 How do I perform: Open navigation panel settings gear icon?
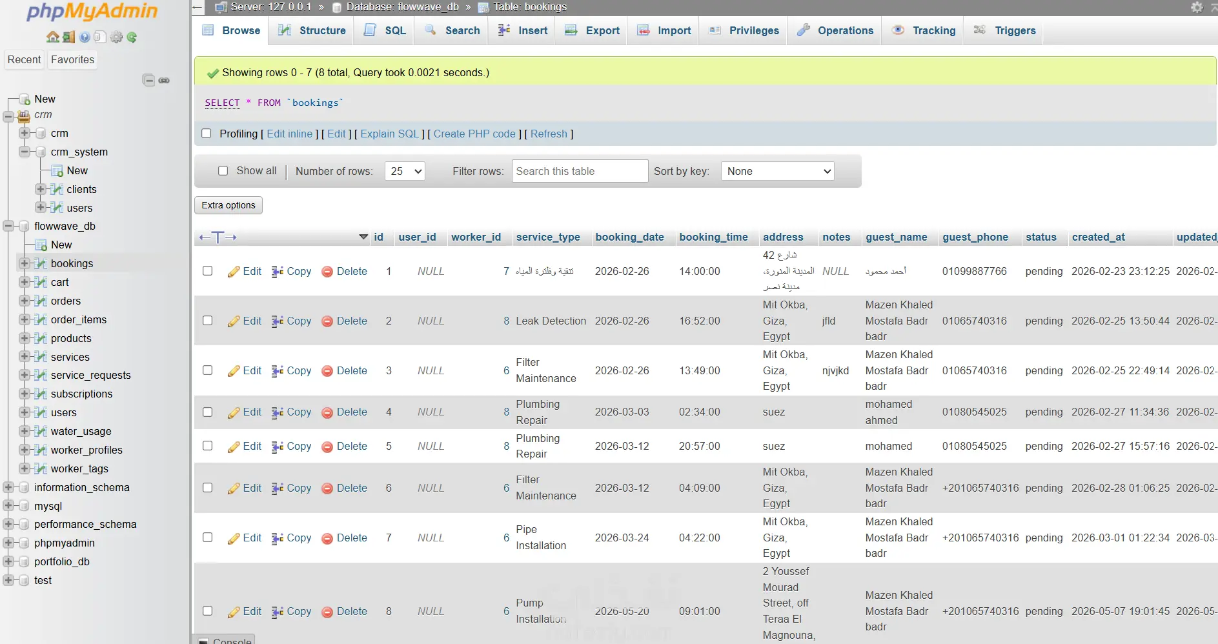(x=116, y=37)
